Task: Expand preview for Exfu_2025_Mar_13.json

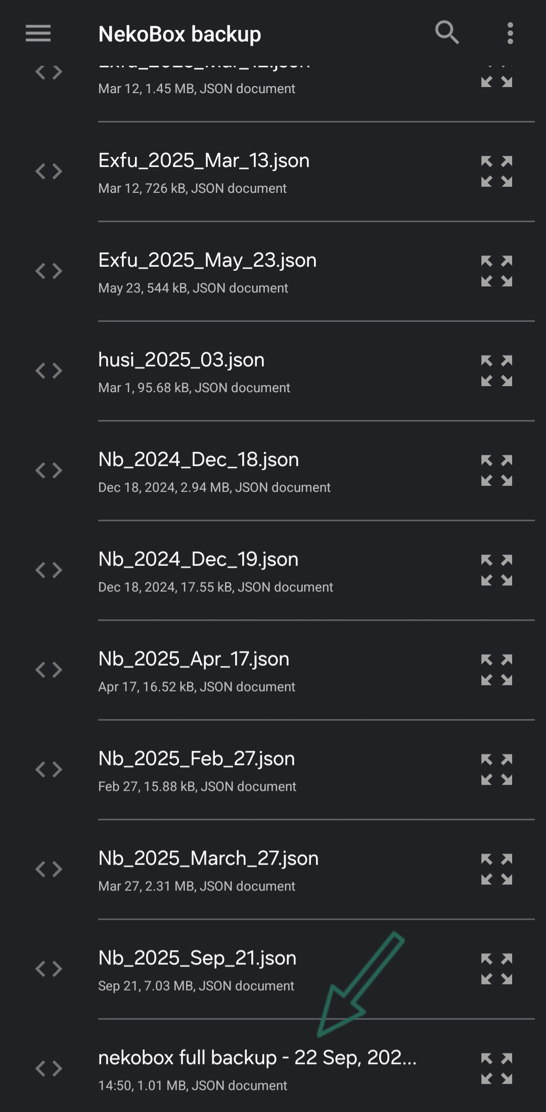Action: pyautogui.click(x=496, y=172)
